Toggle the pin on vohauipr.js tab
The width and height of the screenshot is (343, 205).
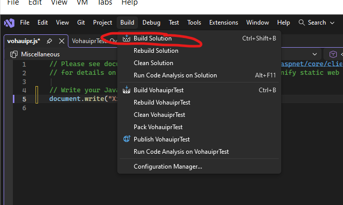pyautogui.click(x=49, y=41)
